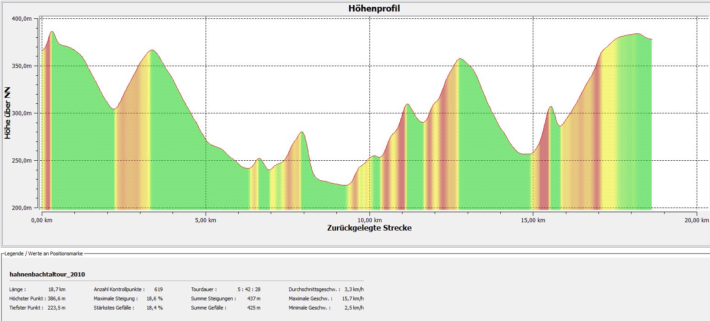Select the hahnenbachtaltour_2010 track name

(47, 274)
